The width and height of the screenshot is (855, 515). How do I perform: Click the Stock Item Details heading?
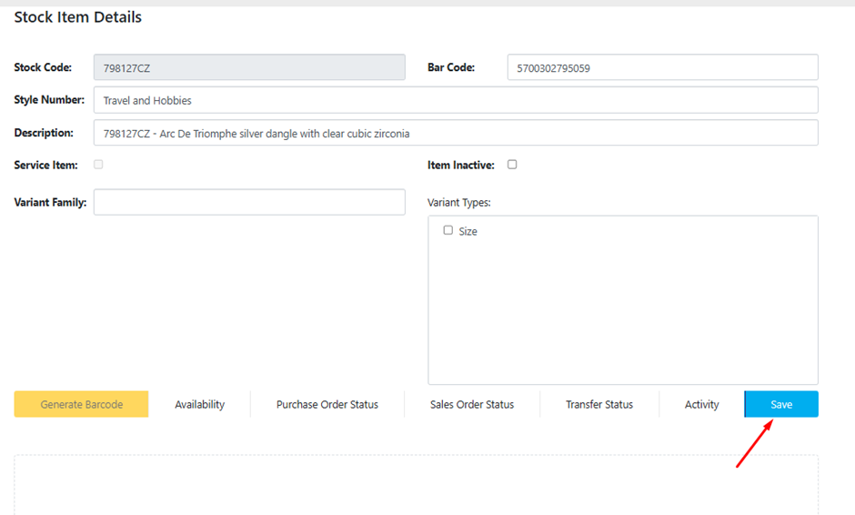(x=77, y=17)
